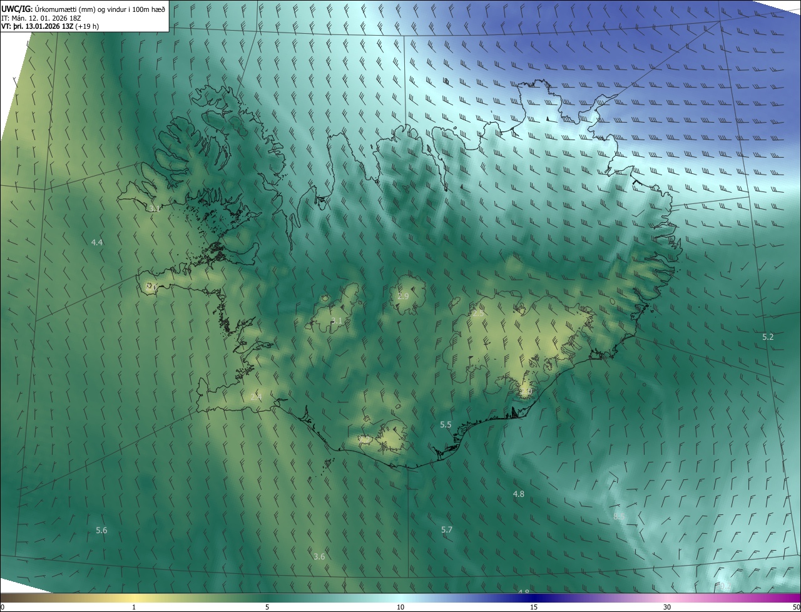The width and height of the screenshot is (801, 612).
Task: Click the initial time line 'IT: Mán. 12. 01. 2026 18Z'
Action: (x=42, y=18)
